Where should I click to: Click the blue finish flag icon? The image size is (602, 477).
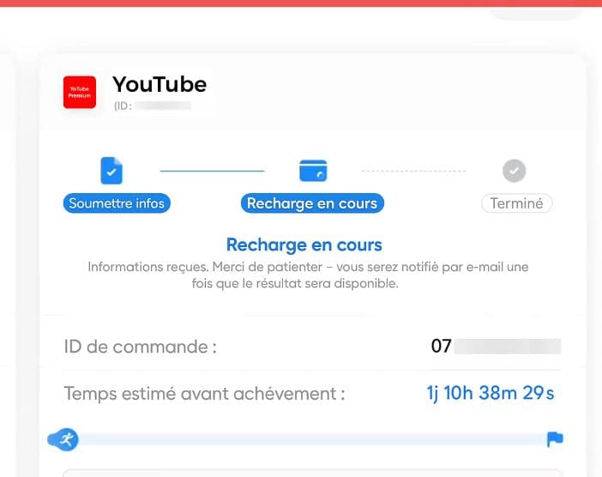coord(555,439)
